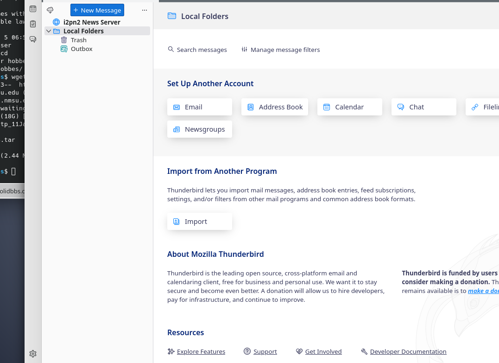Screen dimensions: 499x363
Task: Click the Local Folders page title text
Action: 205,16
